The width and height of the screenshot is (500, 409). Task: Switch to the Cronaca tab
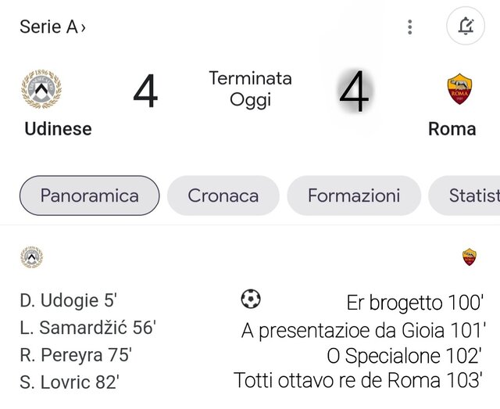223,196
